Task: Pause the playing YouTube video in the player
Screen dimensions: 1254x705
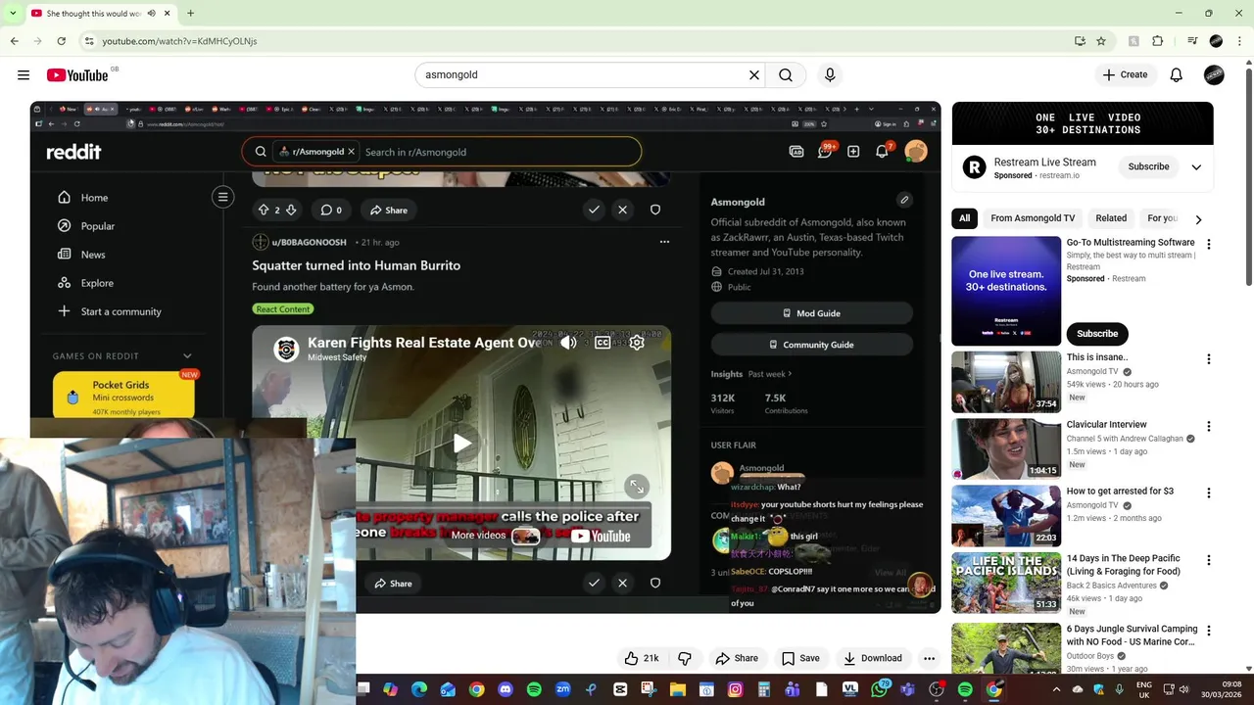Action: pyautogui.click(x=485, y=357)
